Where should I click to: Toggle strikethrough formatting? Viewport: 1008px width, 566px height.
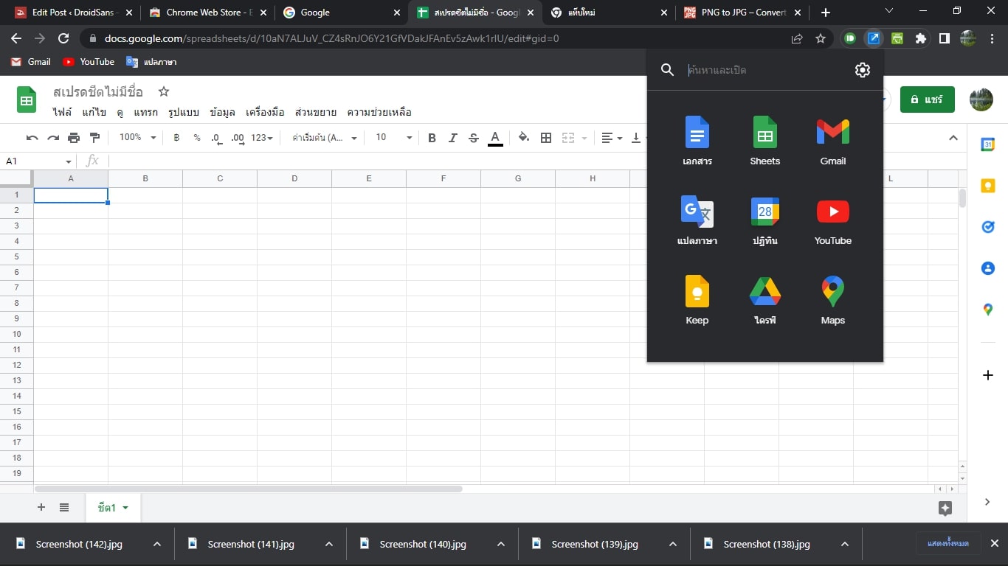click(x=474, y=138)
